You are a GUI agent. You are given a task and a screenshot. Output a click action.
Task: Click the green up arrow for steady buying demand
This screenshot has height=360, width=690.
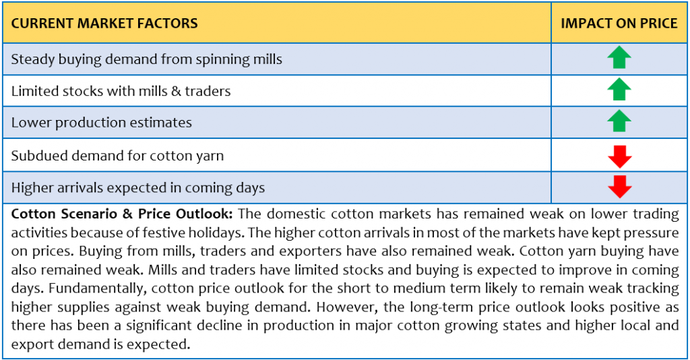click(x=619, y=57)
